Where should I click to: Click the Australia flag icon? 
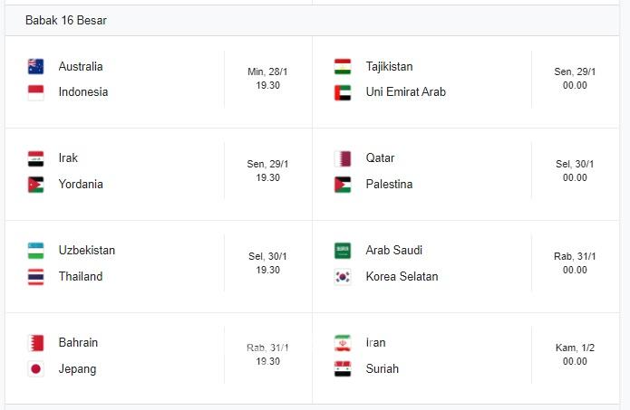pyautogui.click(x=35, y=66)
